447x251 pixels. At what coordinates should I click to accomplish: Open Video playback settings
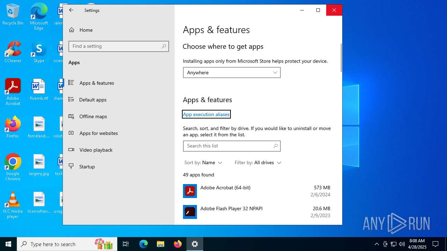click(119, 150)
